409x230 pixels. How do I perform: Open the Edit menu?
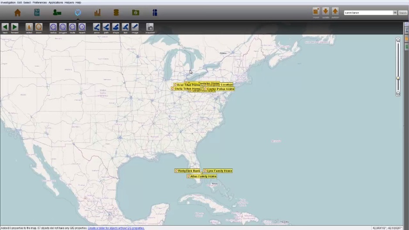tap(20, 2)
